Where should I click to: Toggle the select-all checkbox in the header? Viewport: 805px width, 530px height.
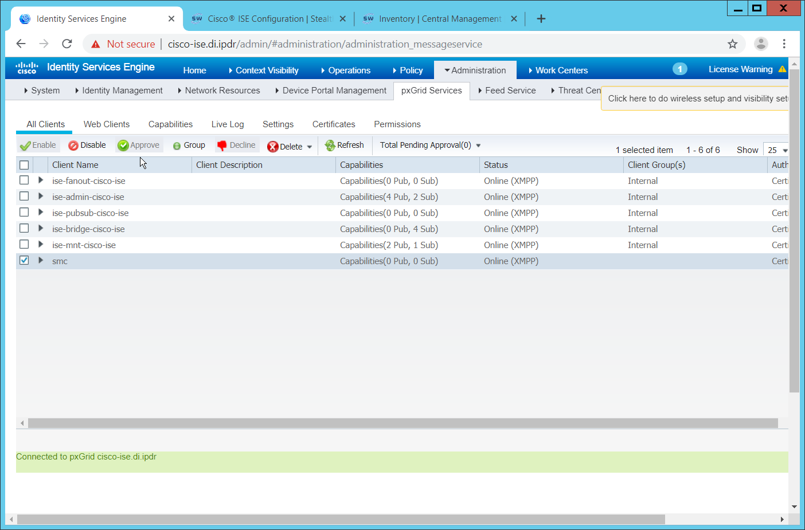click(x=24, y=165)
